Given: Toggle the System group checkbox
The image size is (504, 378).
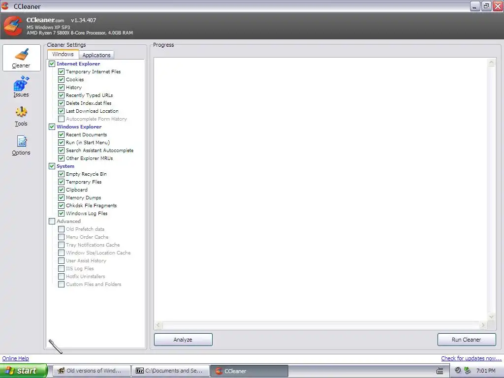Looking at the screenshot, I should coord(52,166).
